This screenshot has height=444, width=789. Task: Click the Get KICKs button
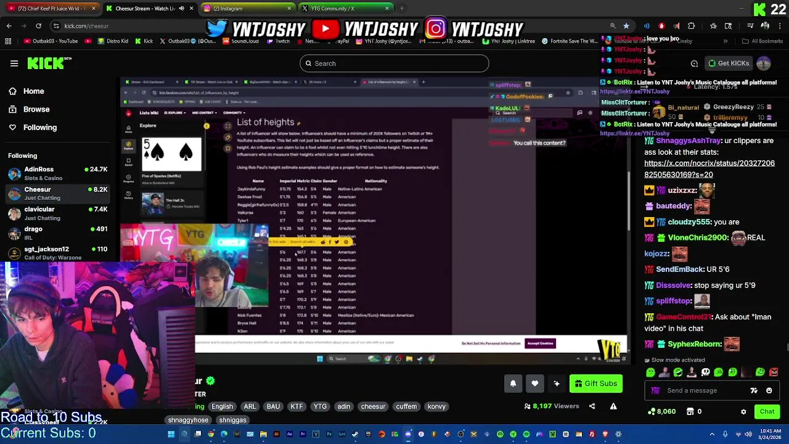(x=729, y=64)
